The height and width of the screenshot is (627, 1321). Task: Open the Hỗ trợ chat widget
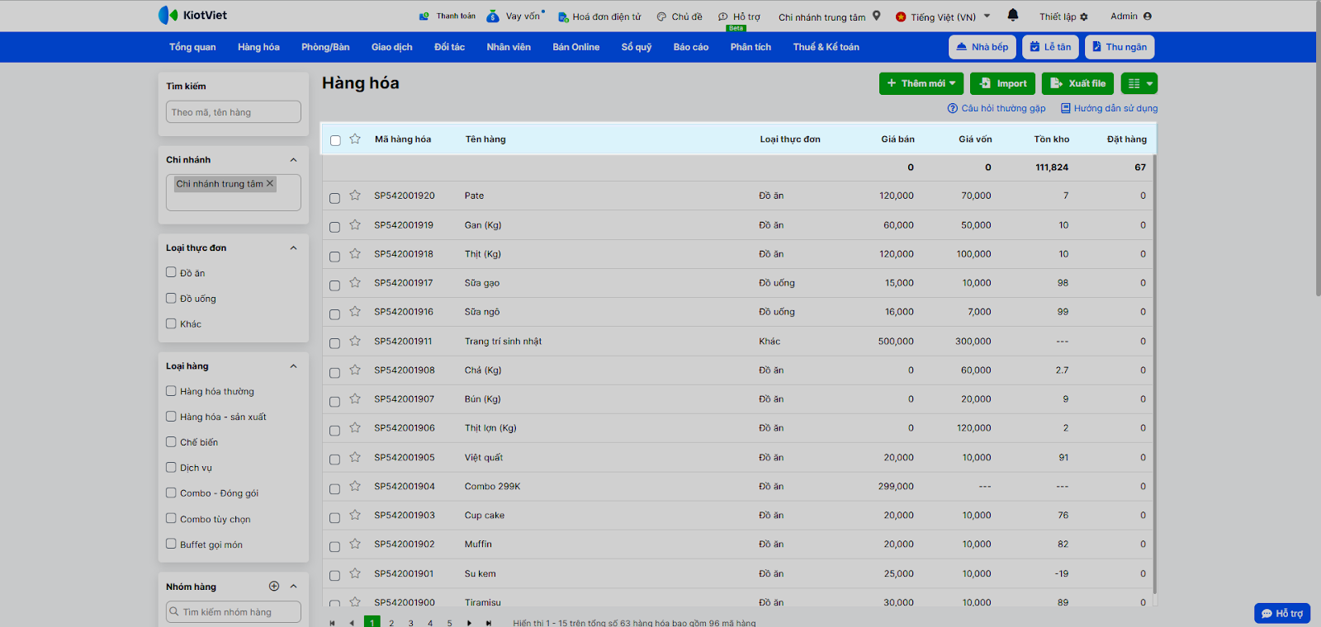1282,613
